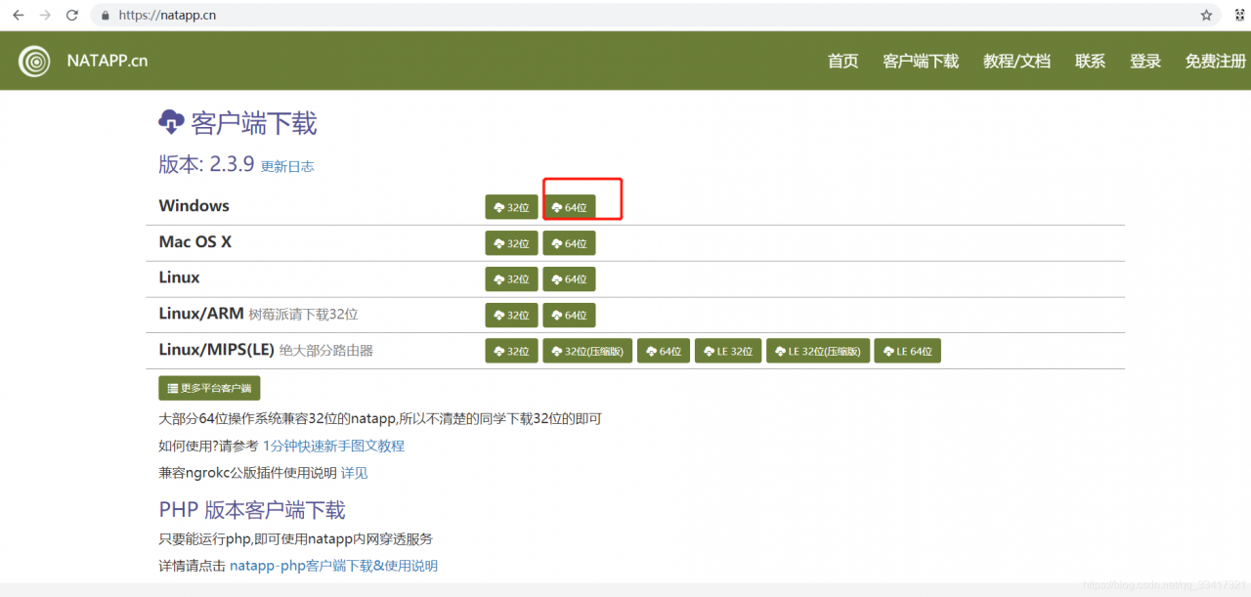This screenshot has width=1251, height=597.
Task: Click the natapp.cn address bar
Action: click(655, 16)
